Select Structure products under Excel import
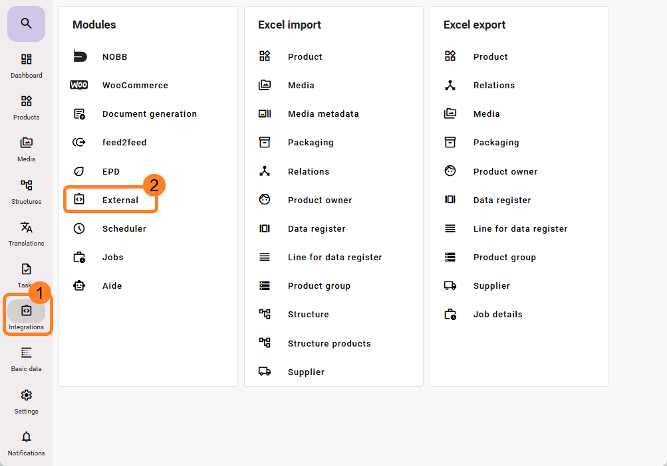Viewport: 667px width, 466px height. click(329, 343)
